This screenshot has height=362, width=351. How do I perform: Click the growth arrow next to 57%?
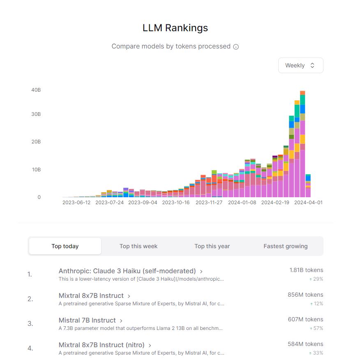click(x=310, y=328)
